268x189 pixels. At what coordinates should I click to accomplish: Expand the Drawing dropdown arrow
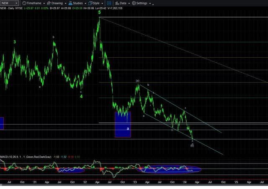[65, 3]
